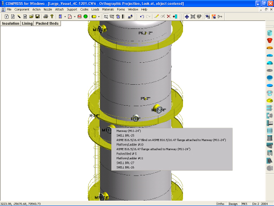Add a red conical transition component

click(x=270, y=40)
